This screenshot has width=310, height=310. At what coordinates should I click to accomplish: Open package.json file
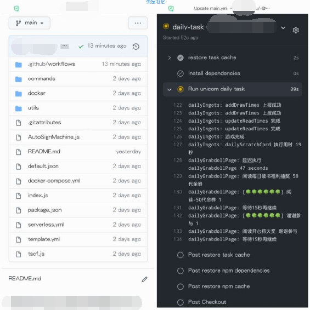[x=45, y=210]
